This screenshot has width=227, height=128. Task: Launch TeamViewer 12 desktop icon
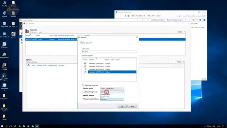pos(4,87)
